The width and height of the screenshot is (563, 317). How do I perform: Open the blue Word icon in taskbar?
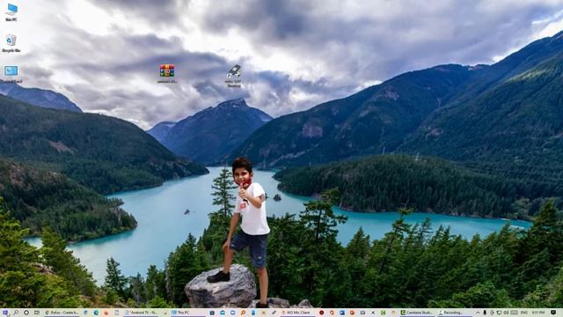[x=342, y=313]
